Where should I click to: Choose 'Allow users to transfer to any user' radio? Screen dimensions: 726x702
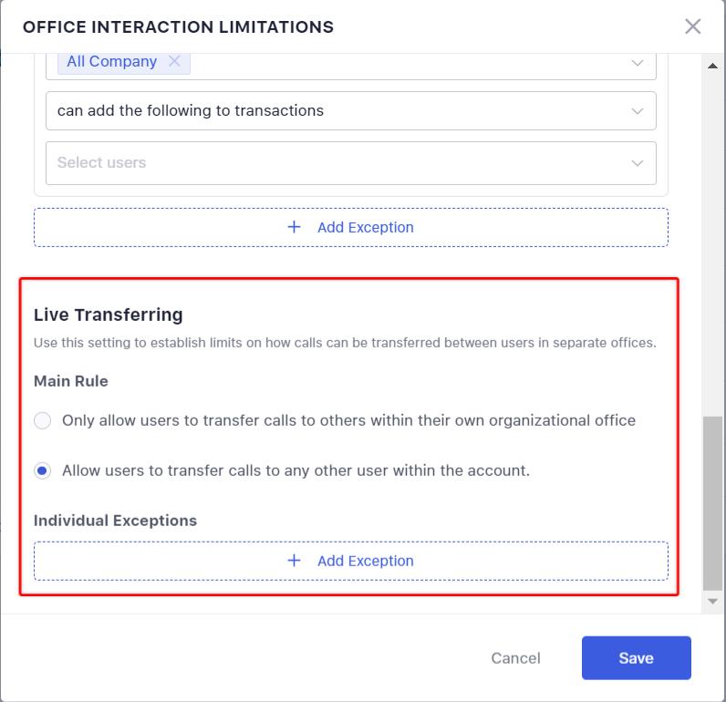tap(43, 470)
